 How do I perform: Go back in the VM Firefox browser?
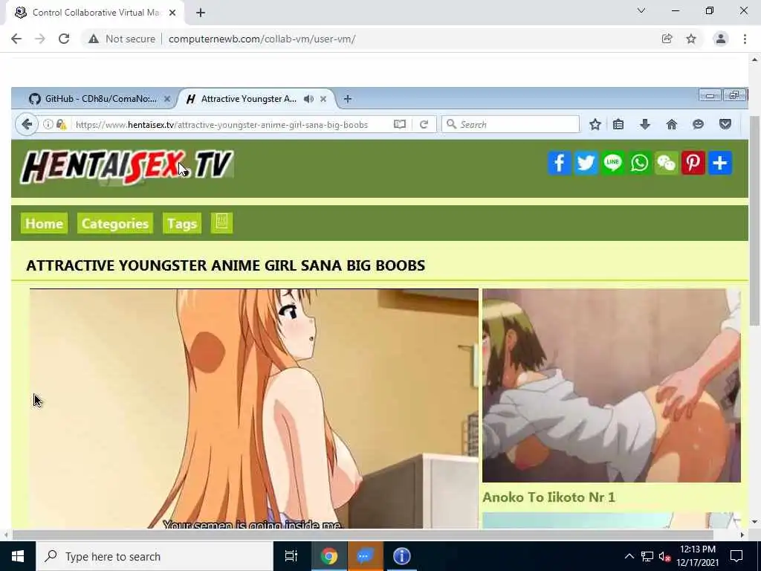[x=27, y=124]
